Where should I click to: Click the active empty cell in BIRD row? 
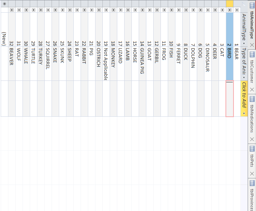pyautogui.click(x=230, y=99)
